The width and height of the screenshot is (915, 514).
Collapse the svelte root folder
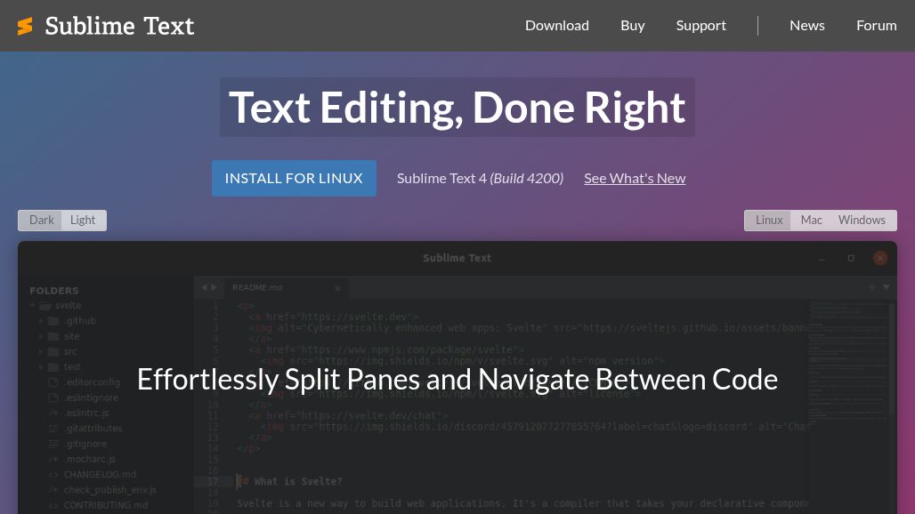pos(34,306)
